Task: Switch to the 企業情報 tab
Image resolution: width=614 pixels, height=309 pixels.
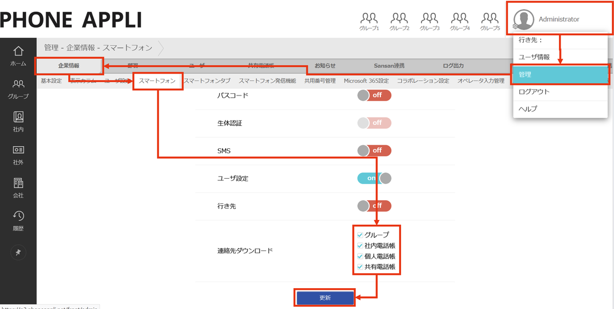Action: (69, 66)
